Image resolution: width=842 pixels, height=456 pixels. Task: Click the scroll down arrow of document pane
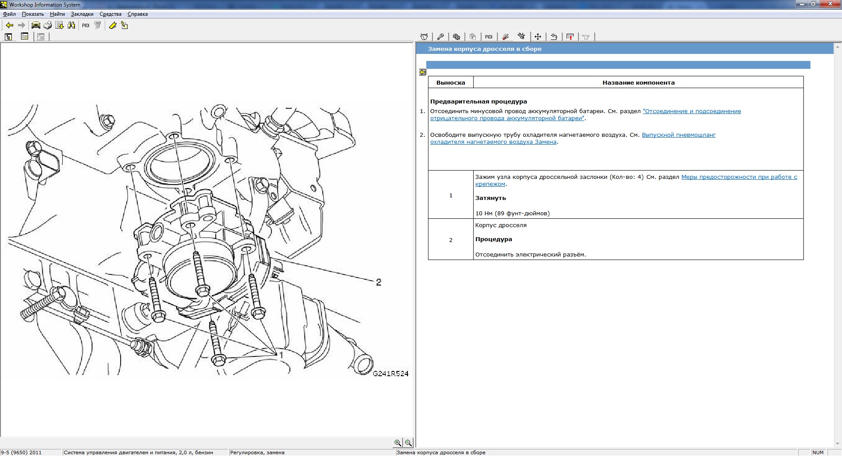tap(838, 444)
